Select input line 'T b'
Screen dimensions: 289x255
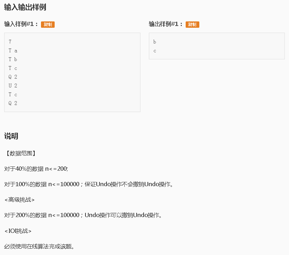[x=13, y=59]
